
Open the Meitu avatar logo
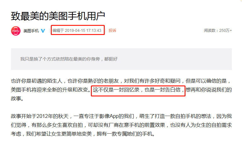(16, 31)
